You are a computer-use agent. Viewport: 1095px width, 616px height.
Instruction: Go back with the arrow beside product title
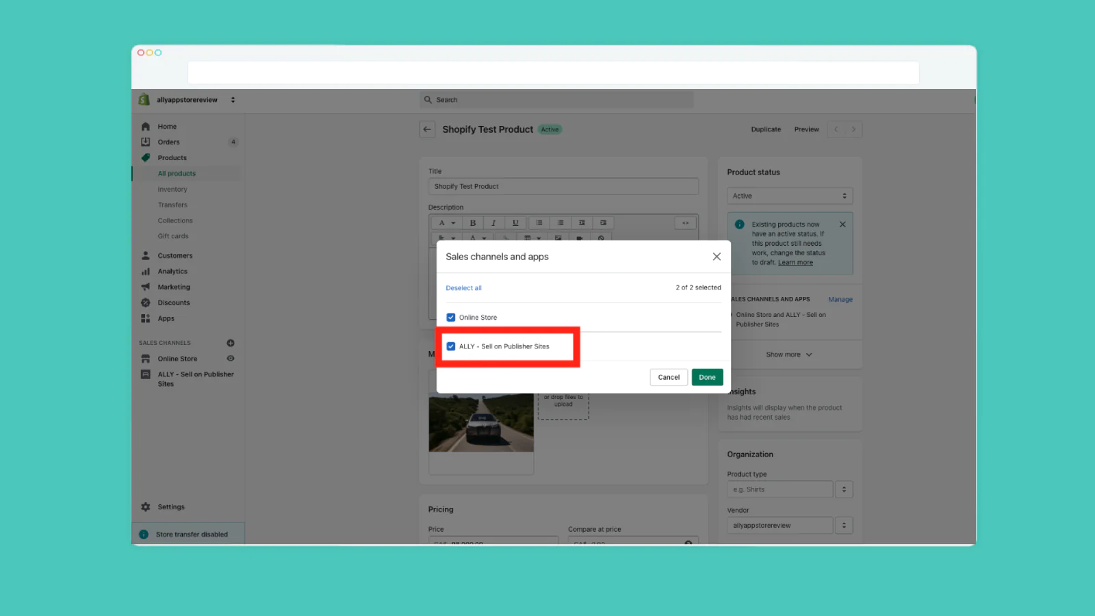pos(427,129)
